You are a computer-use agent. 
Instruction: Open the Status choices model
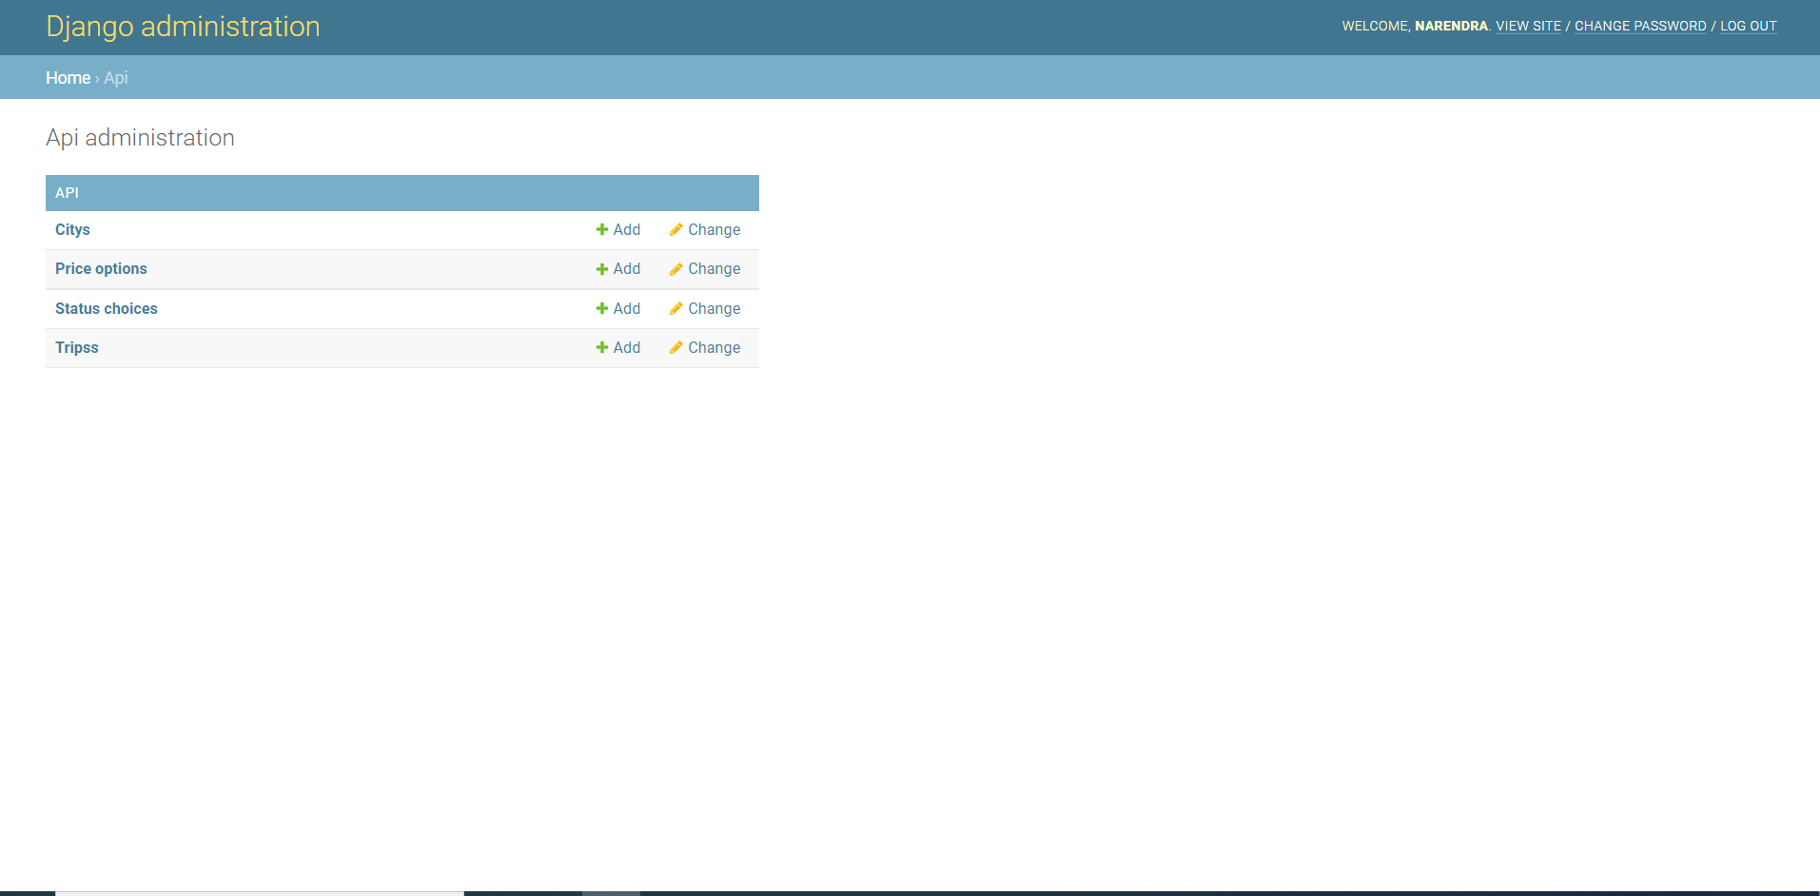106,308
